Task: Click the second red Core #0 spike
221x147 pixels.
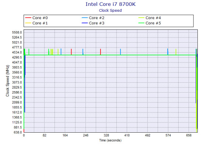Action: click(x=101, y=52)
